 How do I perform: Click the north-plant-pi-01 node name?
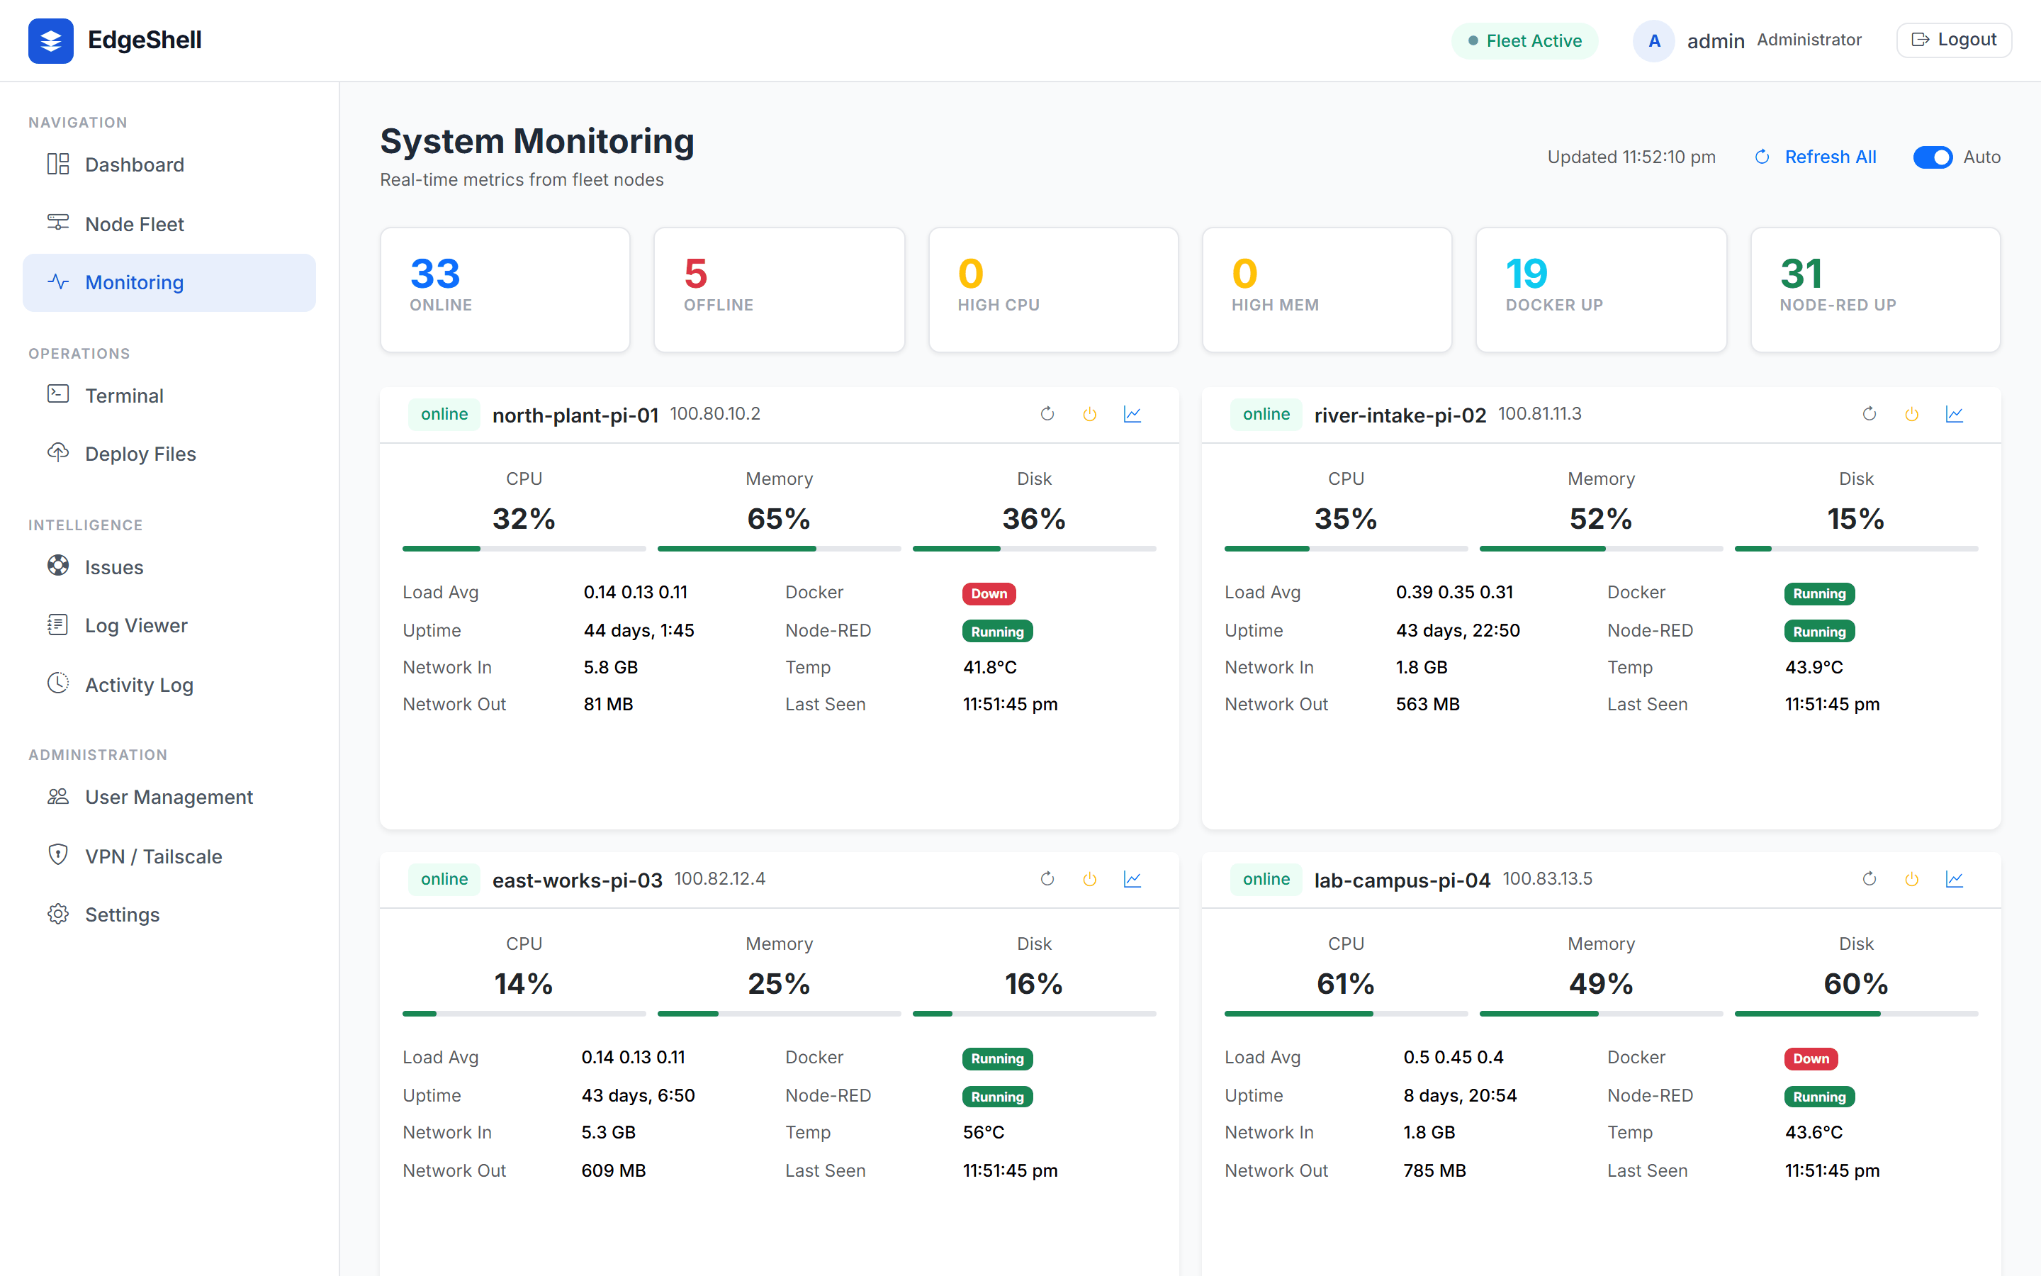point(575,415)
